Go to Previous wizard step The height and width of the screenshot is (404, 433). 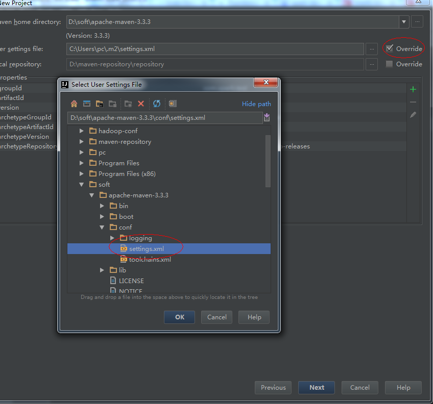coord(273,388)
